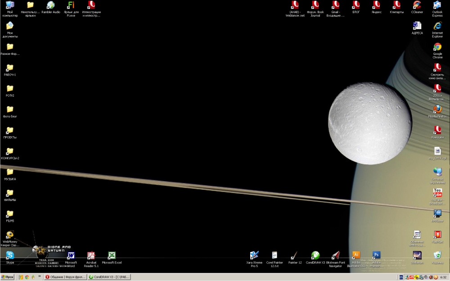The height and width of the screenshot is (281, 450).
Task: Open WebMoney Keeper Classic icon
Action: [x=10, y=239]
